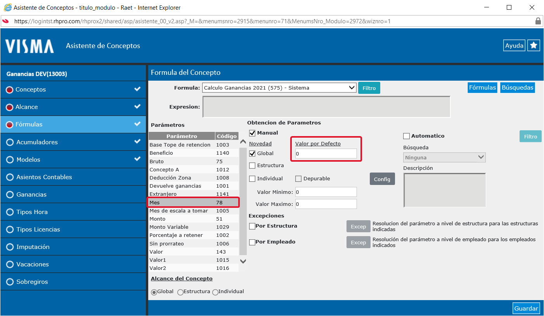Click the Descripción text area
This screenshot has width=544, height=316.
pyautogui.click(x=445, y=190)
